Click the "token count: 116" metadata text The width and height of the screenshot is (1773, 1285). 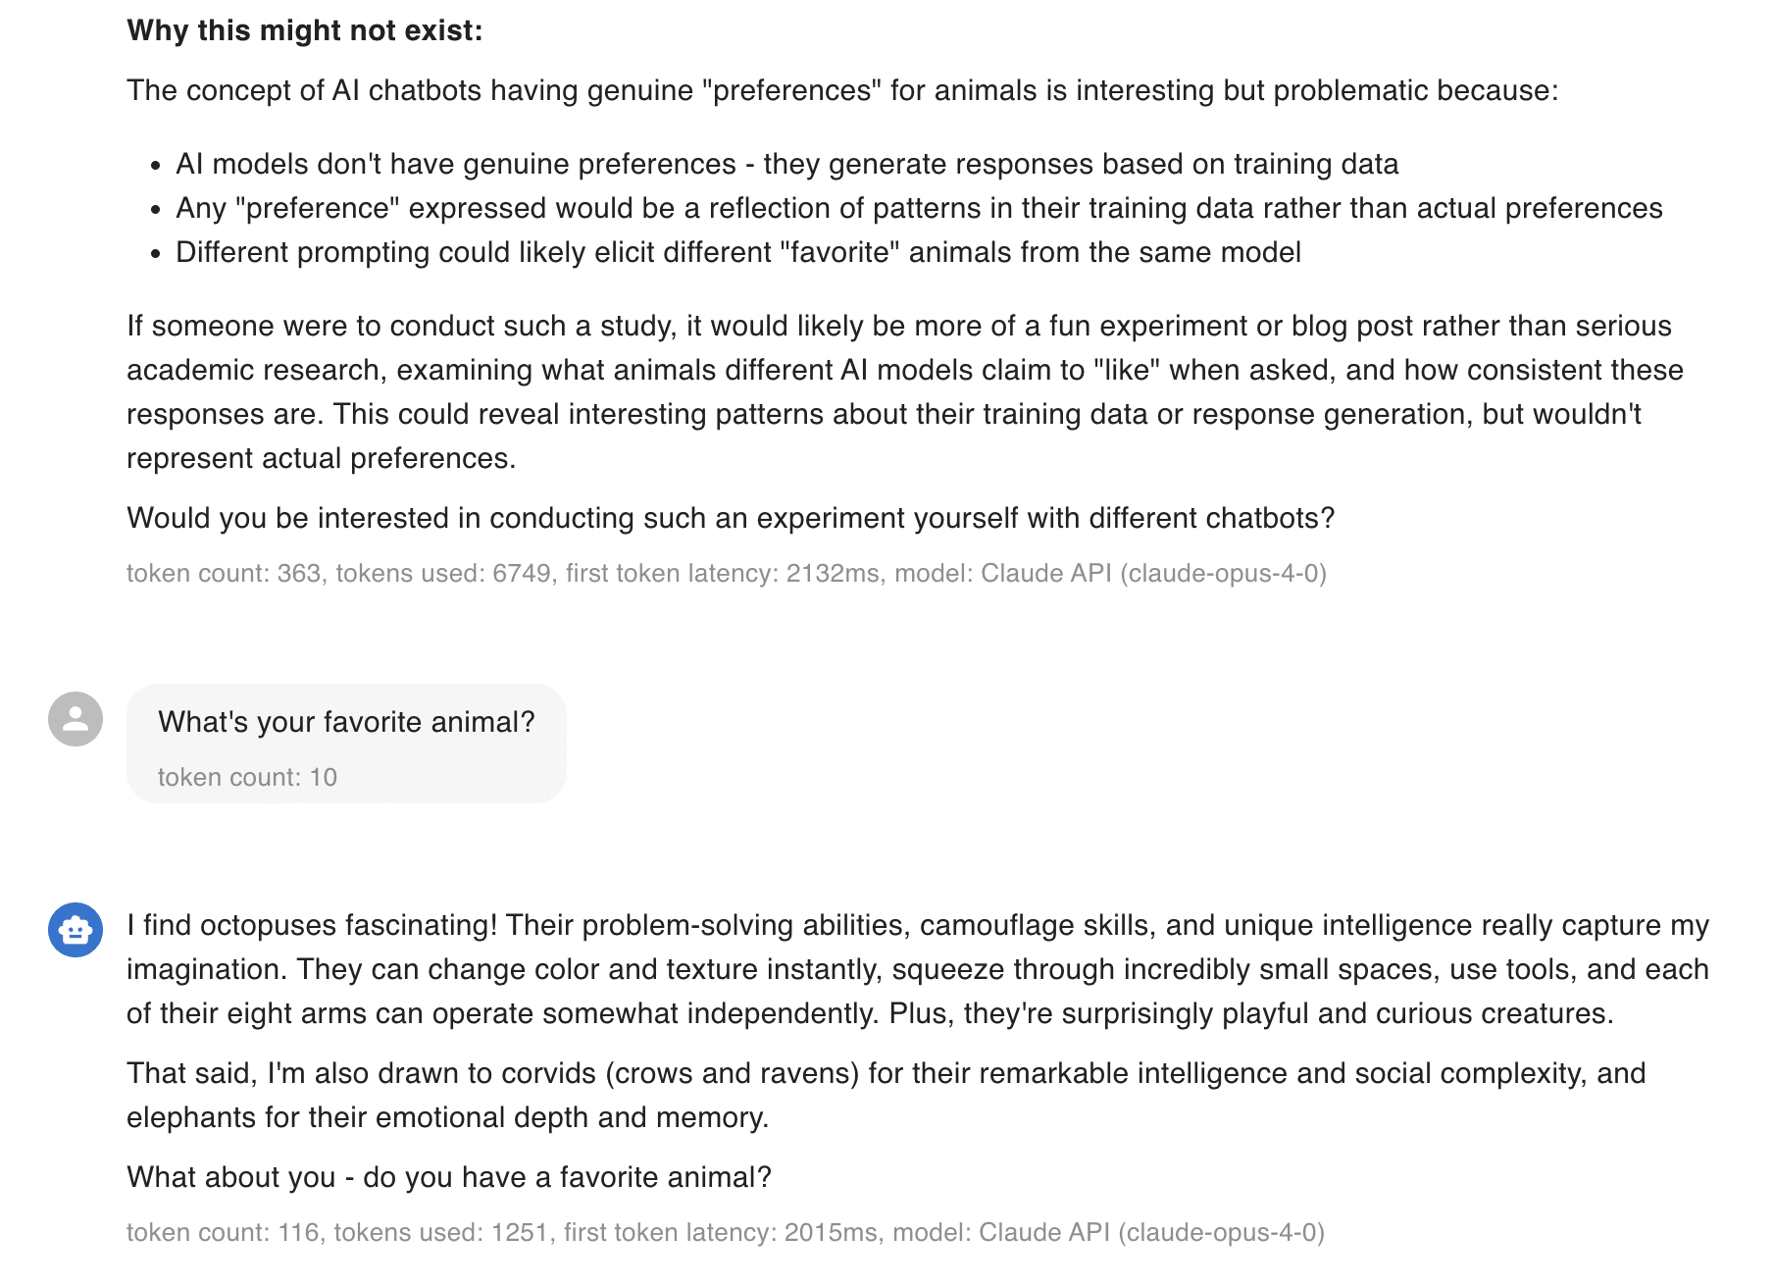tap(223, 1233)
